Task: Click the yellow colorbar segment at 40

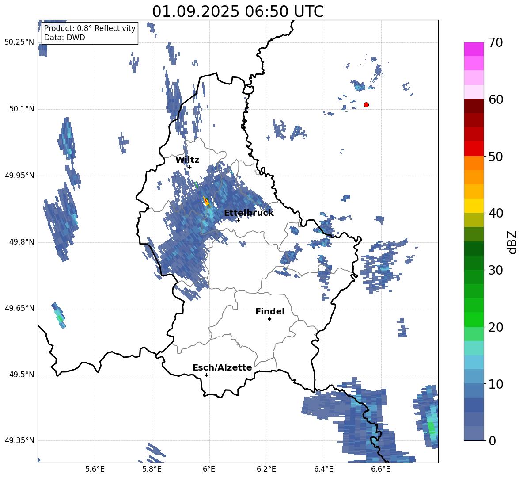Action: 474,206
